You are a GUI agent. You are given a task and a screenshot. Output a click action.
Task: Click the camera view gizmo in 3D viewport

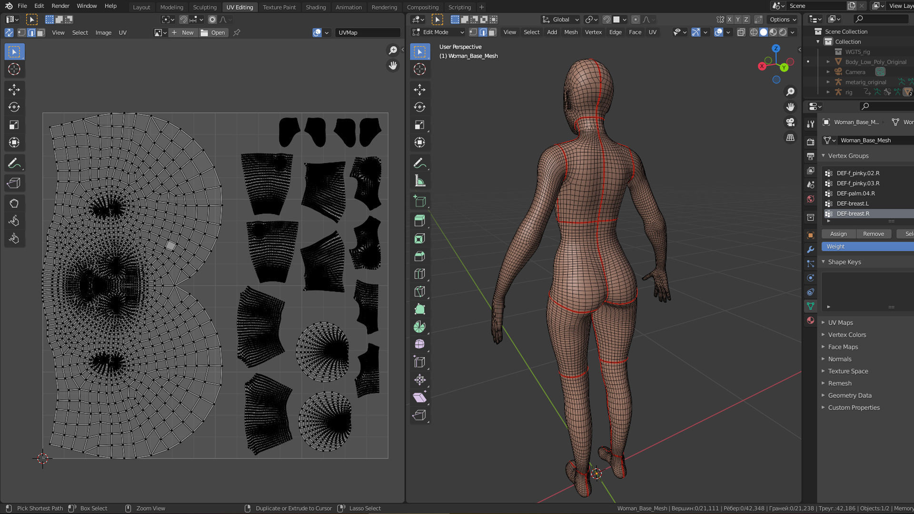point(790,122)
